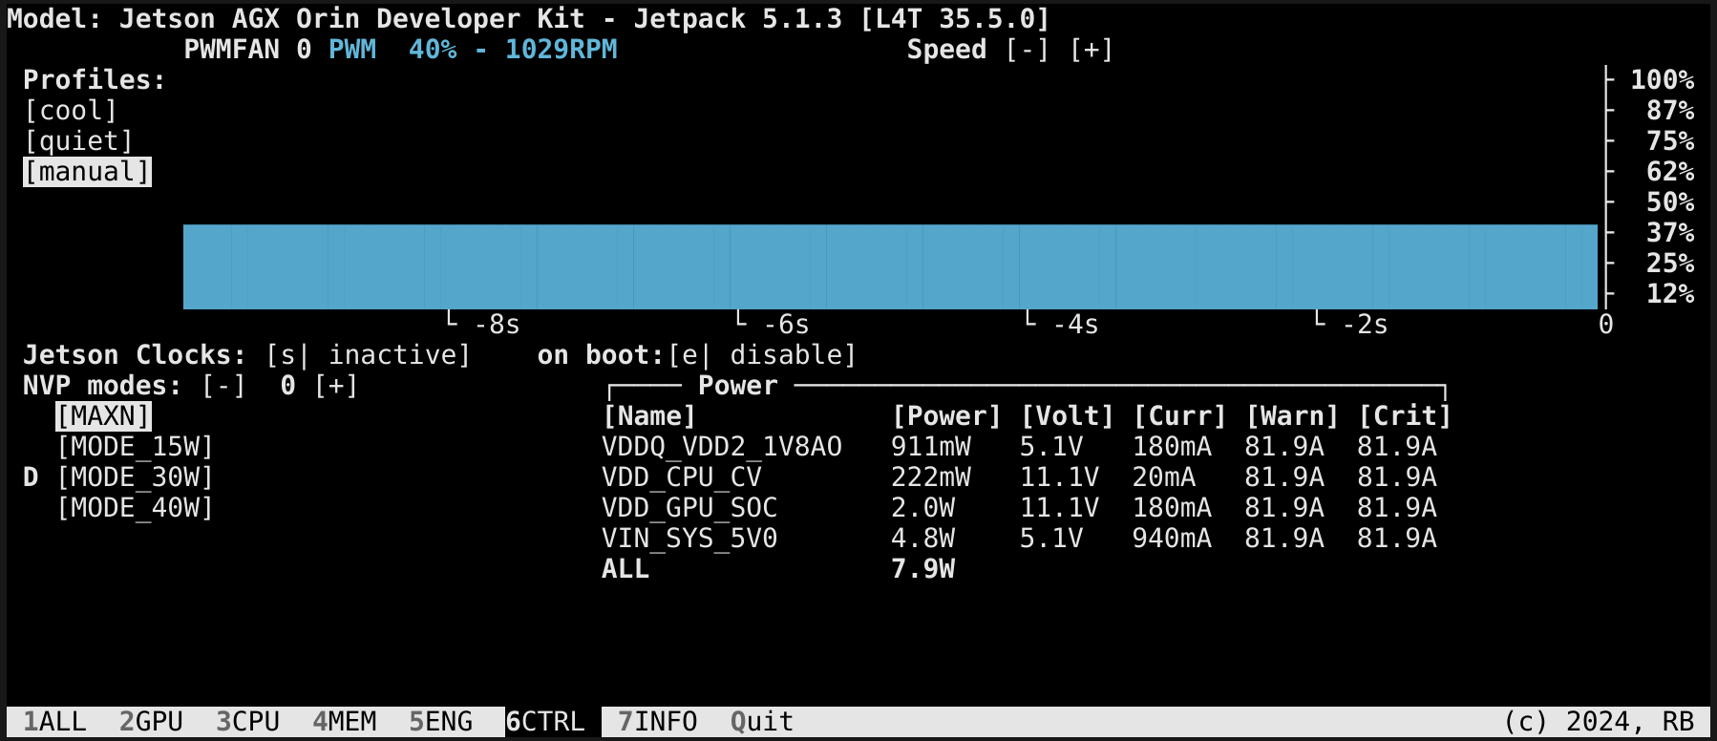Click the [Crit] column header
The width and height of the screenshot is (1717, 741).
coord(1405,416)
